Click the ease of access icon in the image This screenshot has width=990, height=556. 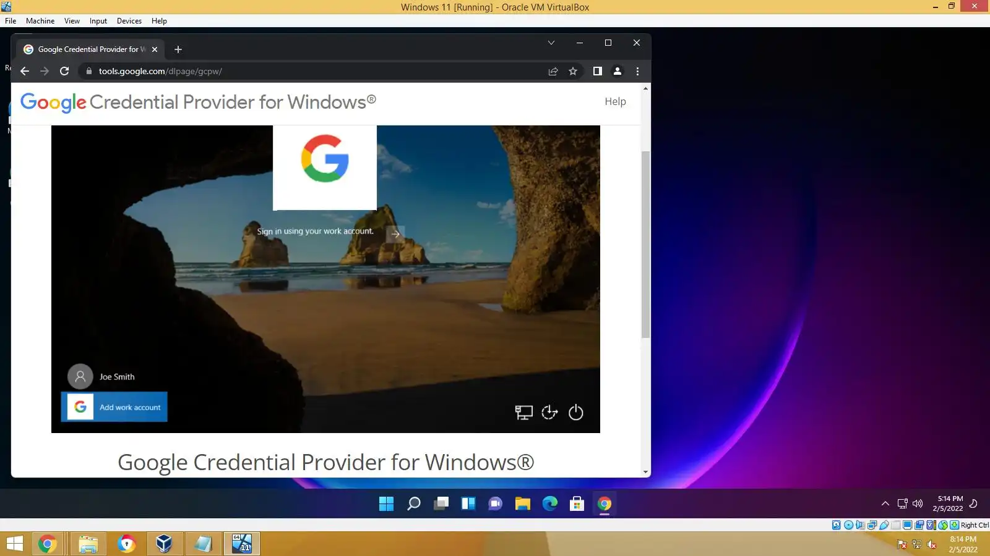click(549, 412)
